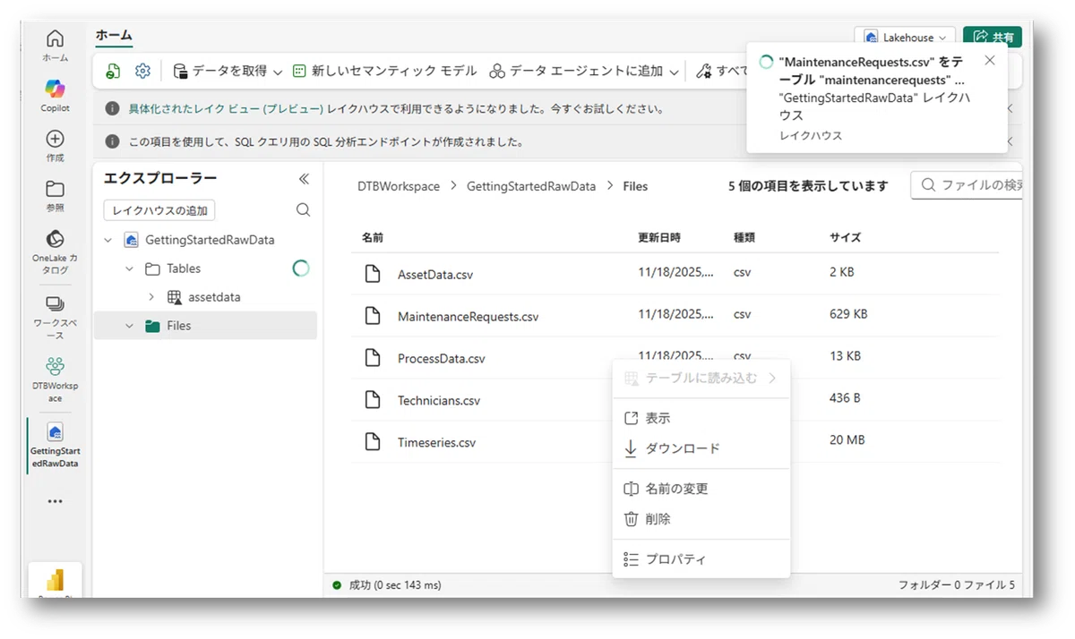
Task: Open the materialized lake view preview link
Action: [x=226, y=108]
